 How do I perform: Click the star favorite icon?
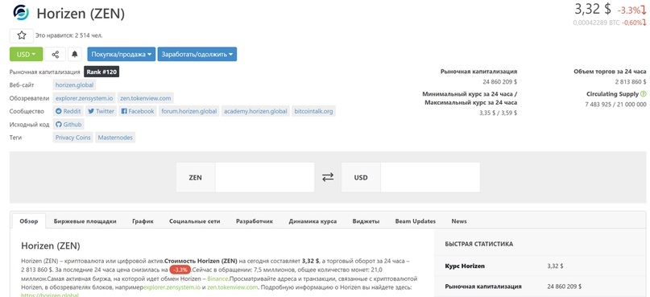coord(22,35)
